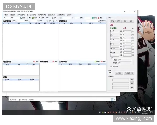157x125 pixels.
Task: Refresh the 上分审核 panel
Action: [x=96, y=62]
